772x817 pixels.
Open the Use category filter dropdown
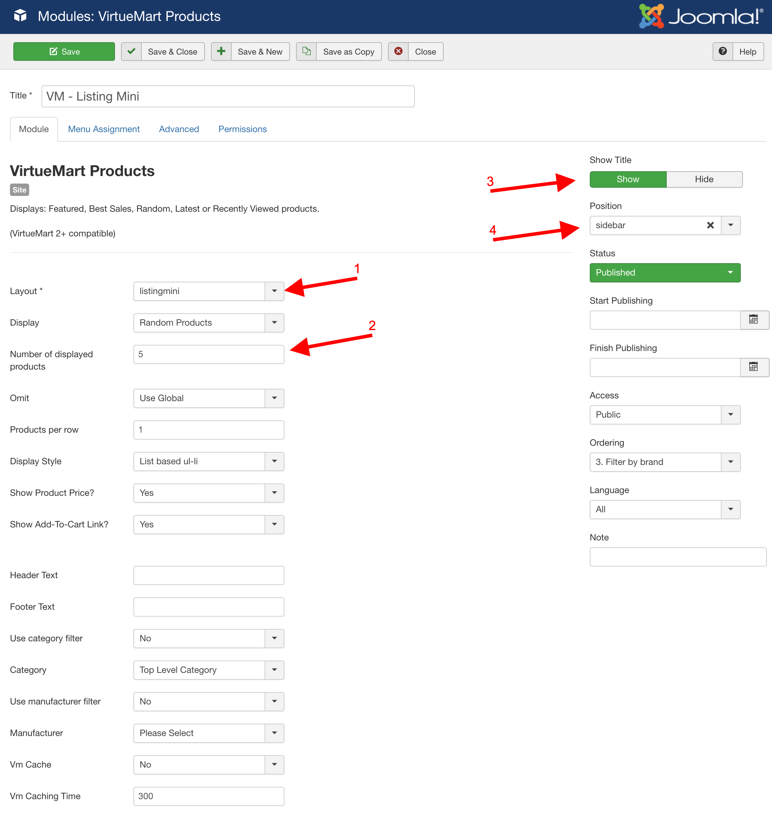pos(209,638)
